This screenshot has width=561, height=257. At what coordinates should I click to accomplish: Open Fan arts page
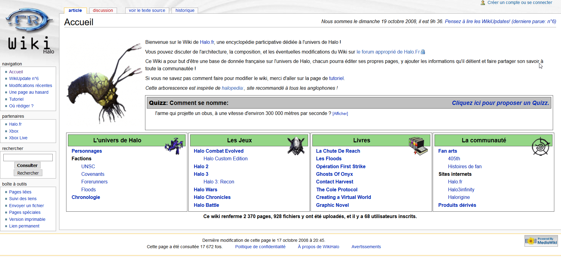pyautogui.click(x=448, y=151)
